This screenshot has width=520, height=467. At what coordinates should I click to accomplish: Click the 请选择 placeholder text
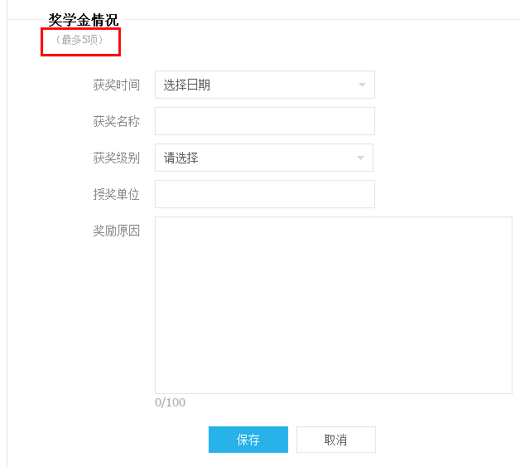pos(181,158)
